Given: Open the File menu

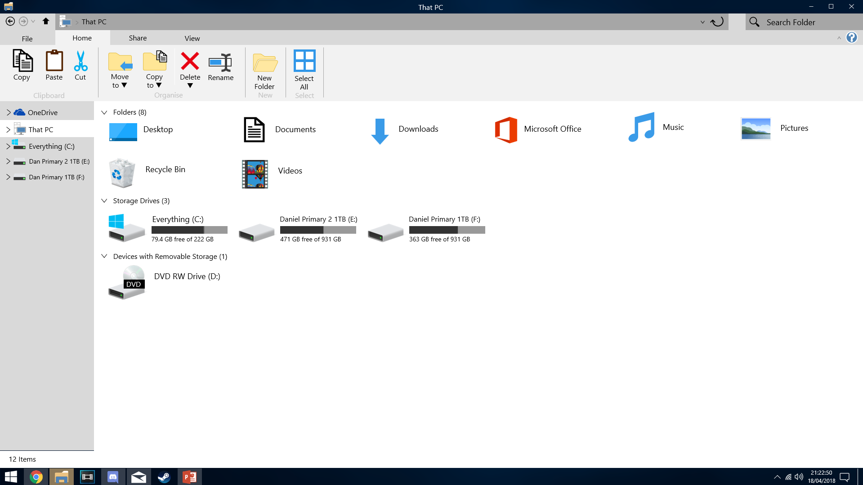Looking at the screenshot, I should tap(27, 39).
